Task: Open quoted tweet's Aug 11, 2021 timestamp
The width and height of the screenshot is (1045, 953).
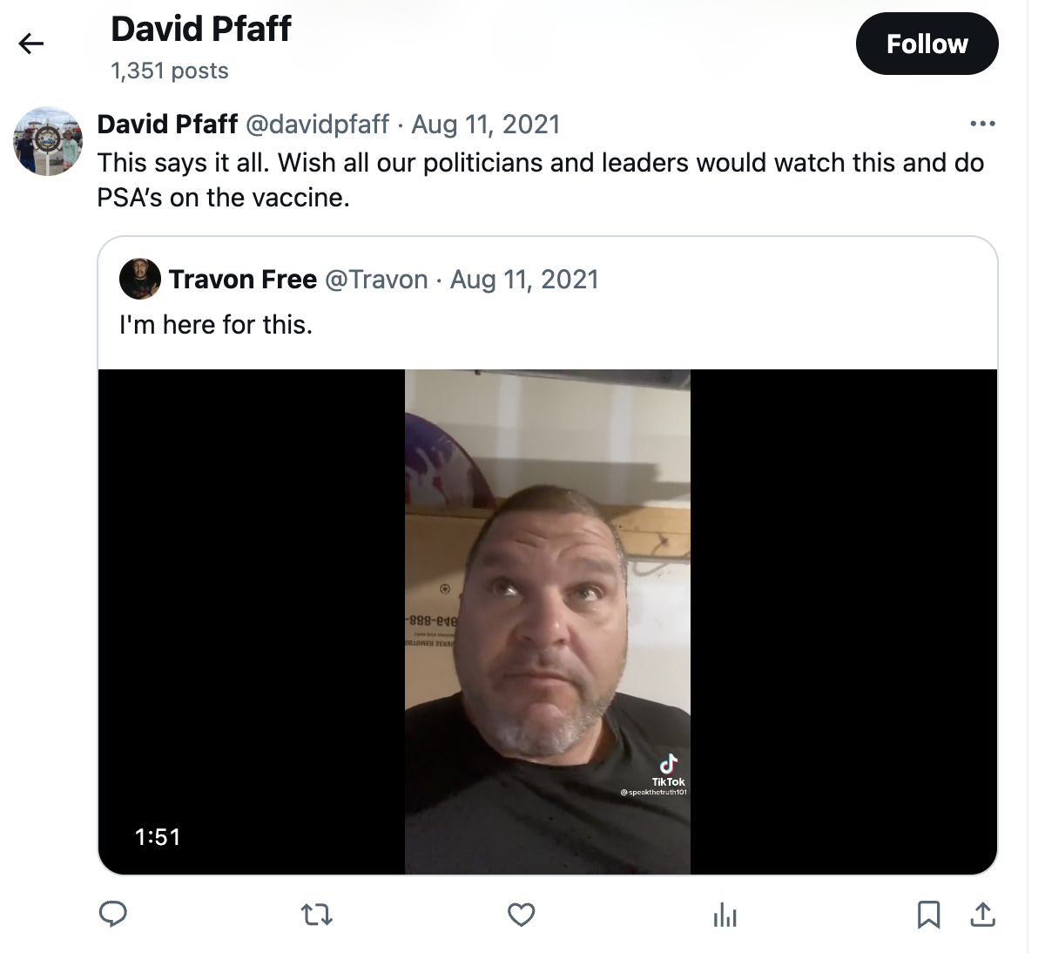Action: tap(524, 279)
